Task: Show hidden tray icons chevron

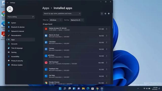Action: (138, 88)
